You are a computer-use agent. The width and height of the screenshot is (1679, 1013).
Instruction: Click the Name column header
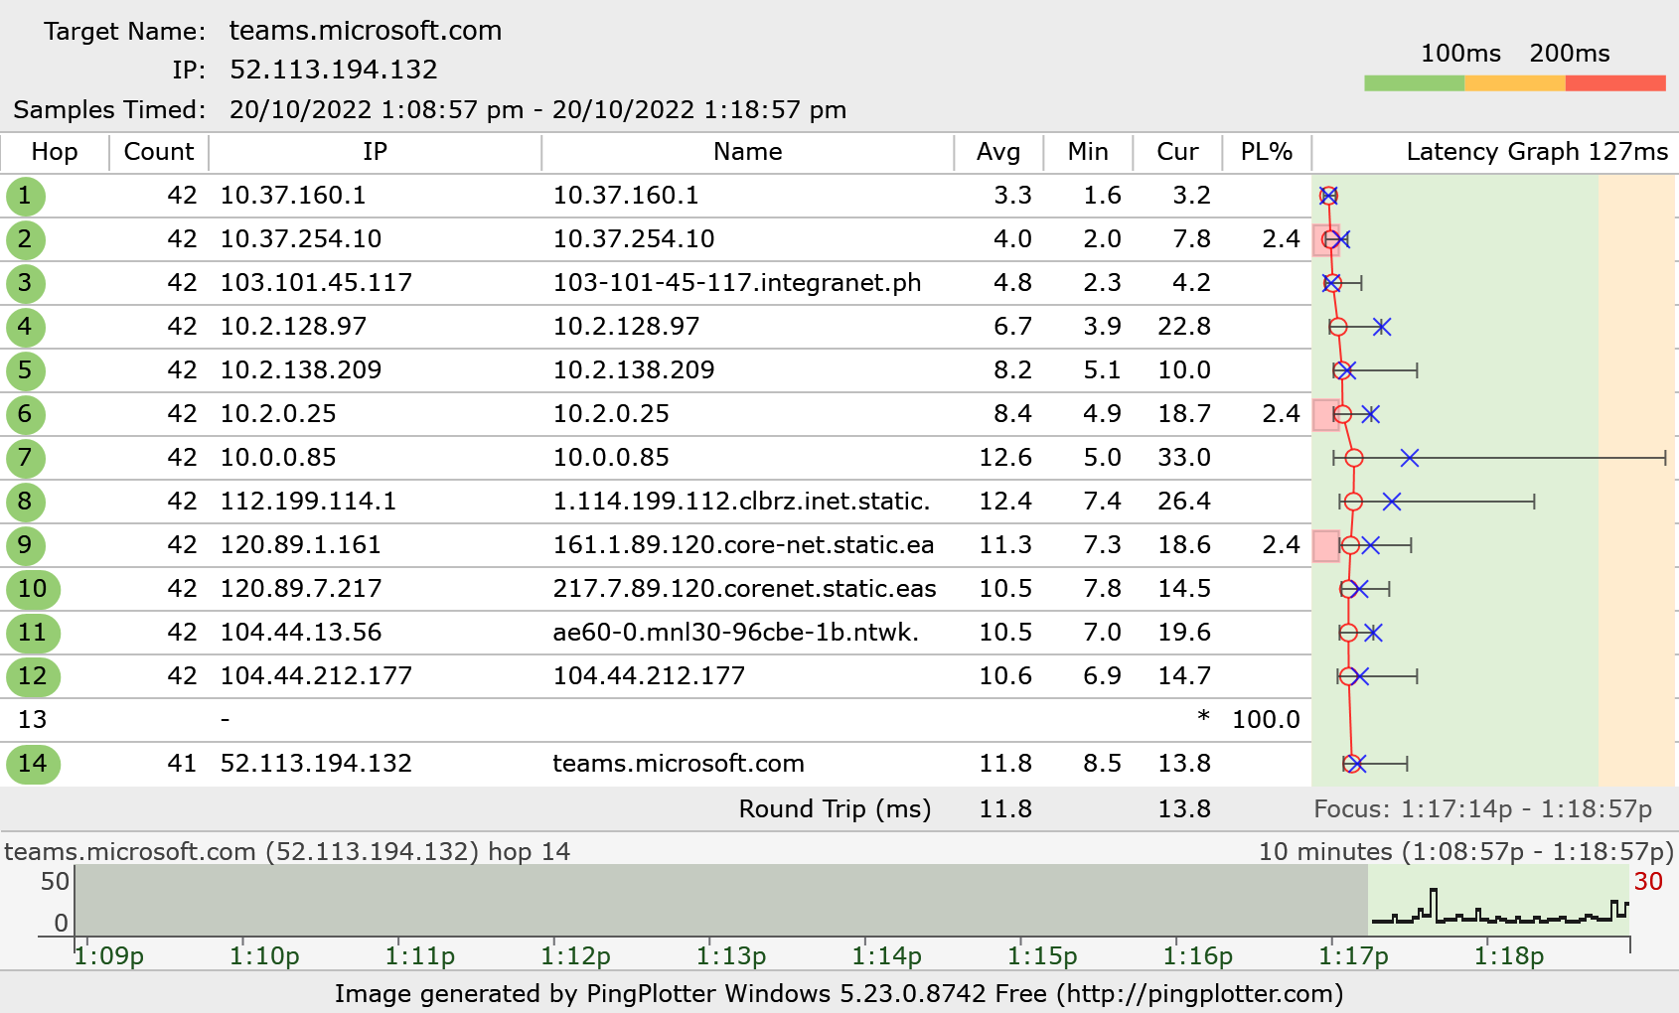tap(747, 152)
